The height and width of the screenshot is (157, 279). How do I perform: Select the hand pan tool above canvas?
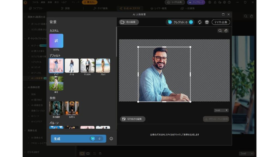click(226, 31)
